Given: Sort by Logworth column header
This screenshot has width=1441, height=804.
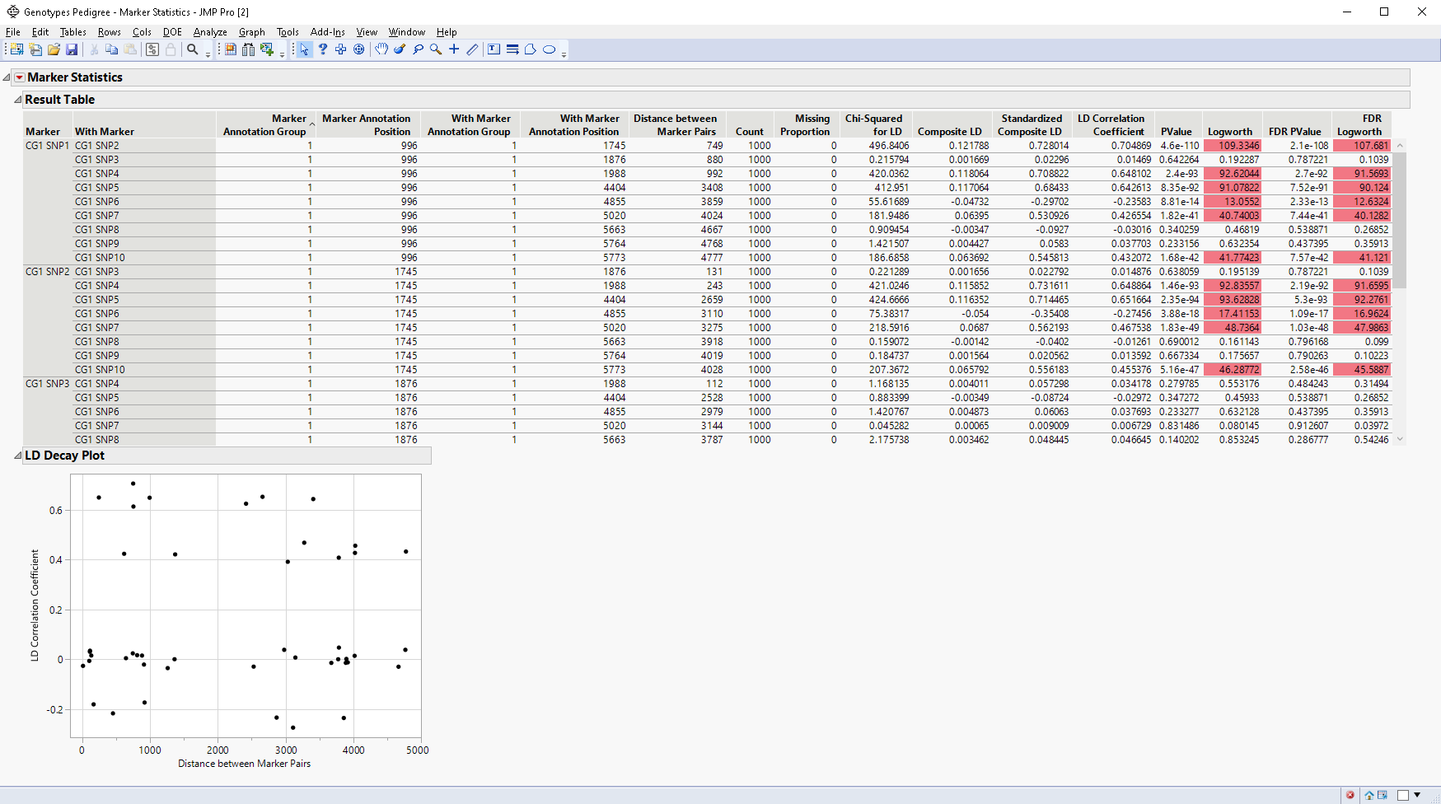Looking at the screenshot, I should 1229,132.
